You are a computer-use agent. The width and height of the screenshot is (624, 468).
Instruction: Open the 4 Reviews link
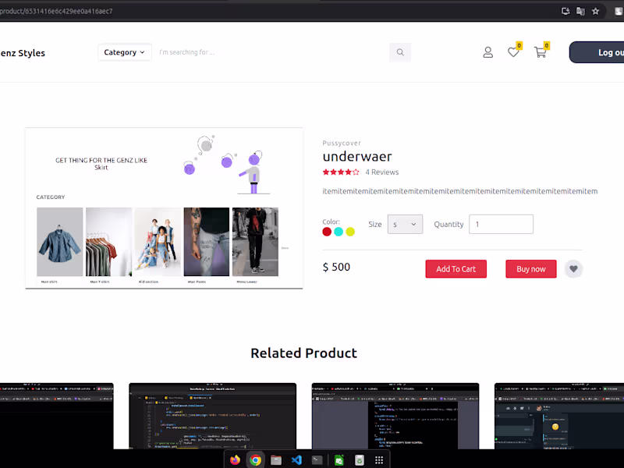point(382,172)
